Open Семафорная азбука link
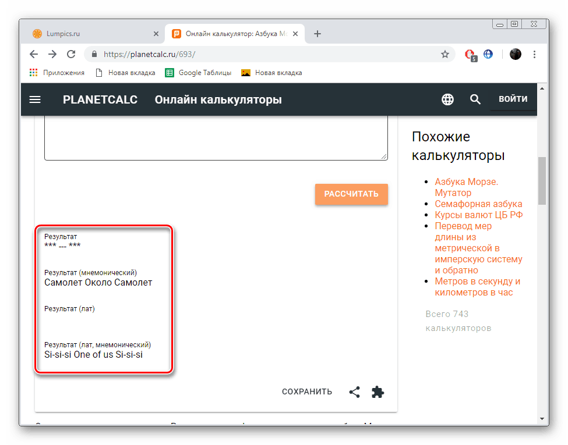 478,204
